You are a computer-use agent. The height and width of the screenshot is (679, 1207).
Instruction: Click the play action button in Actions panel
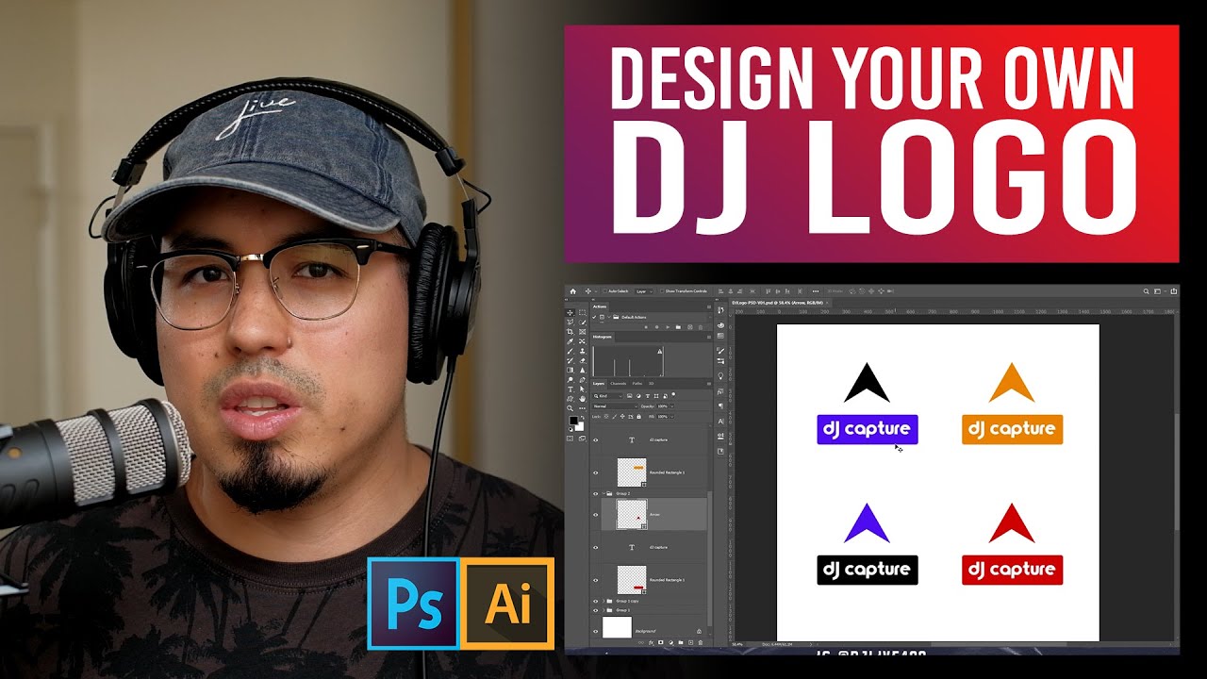click(668, 327)
